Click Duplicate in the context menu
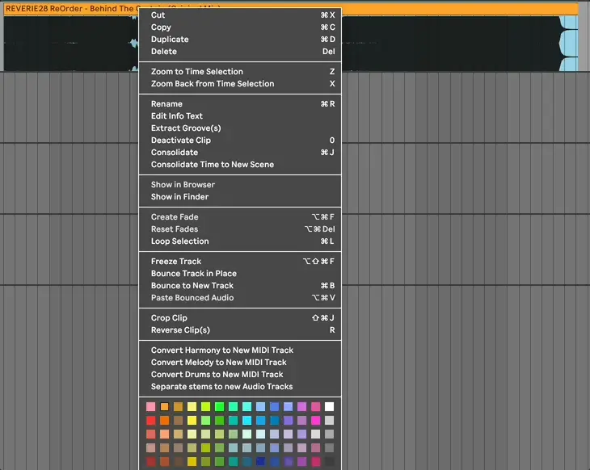 [x=240, y=39]
